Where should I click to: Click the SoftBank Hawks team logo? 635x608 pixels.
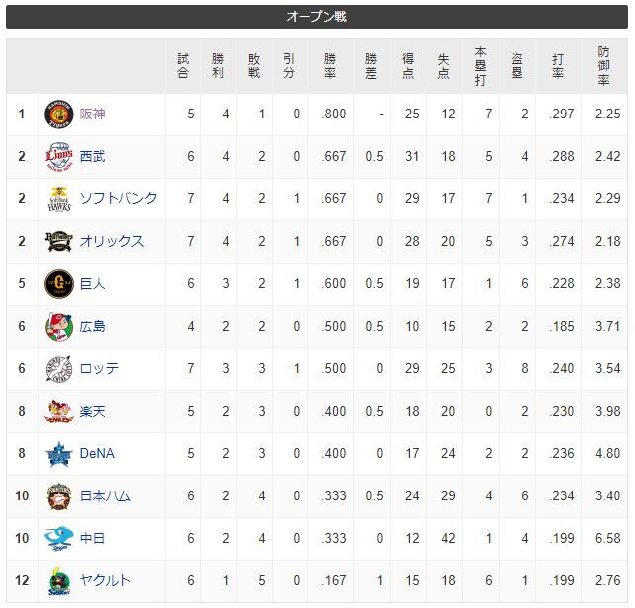(x=59, y=199)
